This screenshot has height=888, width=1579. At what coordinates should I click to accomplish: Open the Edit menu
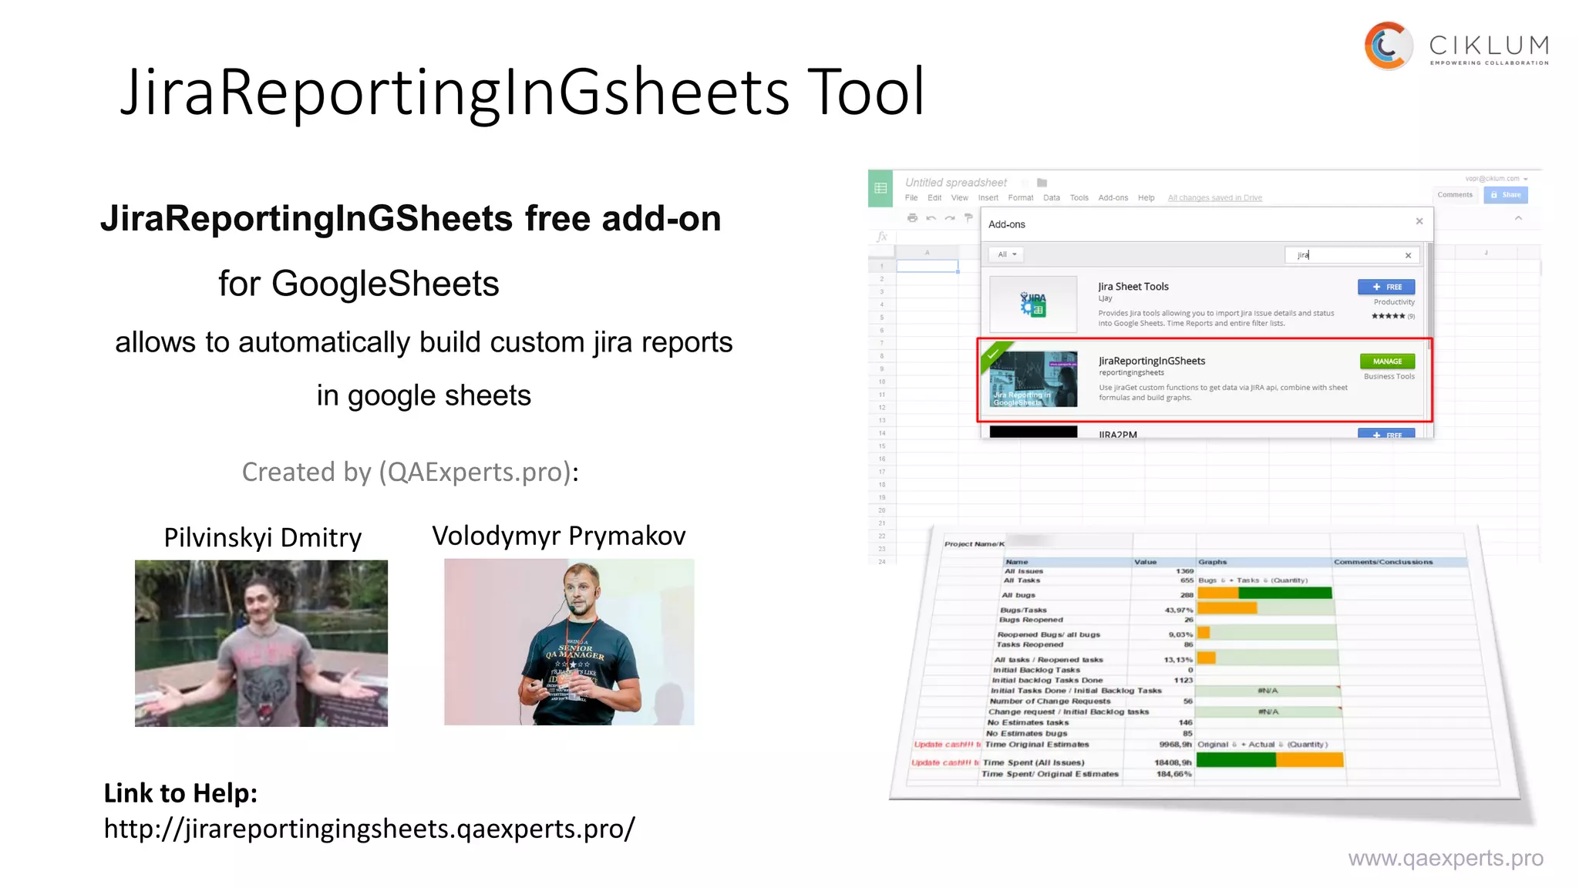(x=934, y=198)
